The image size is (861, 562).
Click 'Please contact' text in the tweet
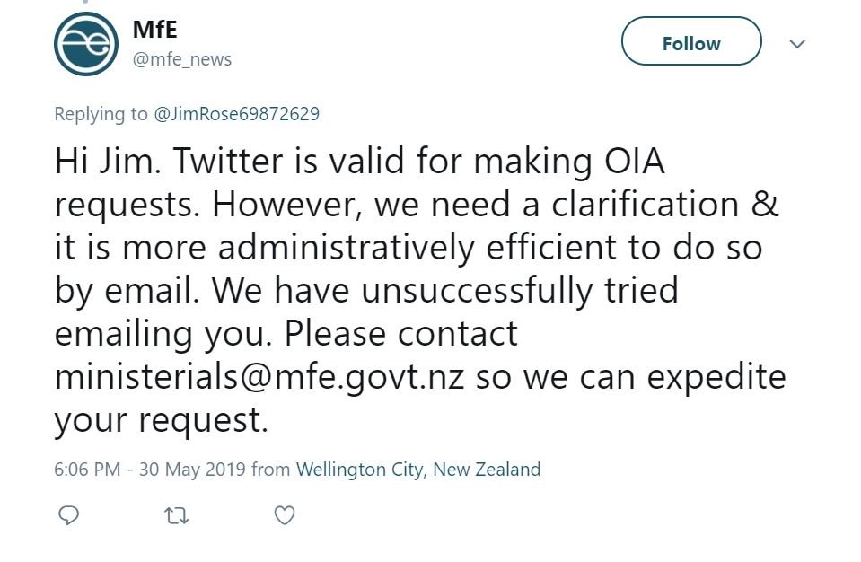tap(400, 333)
